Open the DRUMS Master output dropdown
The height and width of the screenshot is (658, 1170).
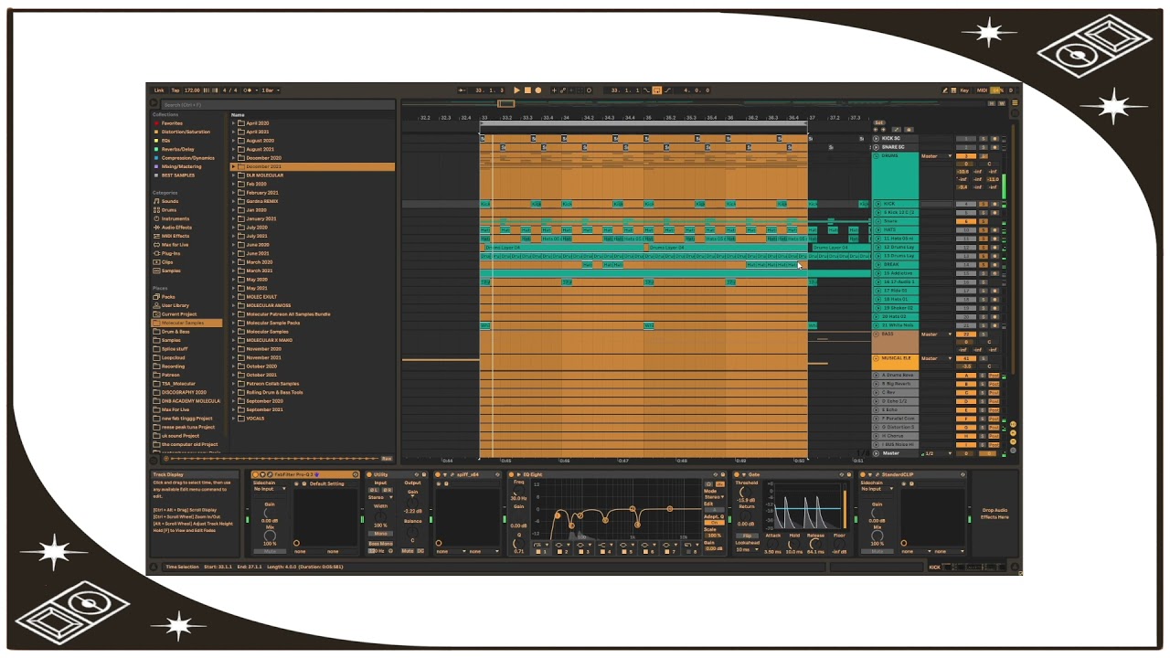[935, 156]
